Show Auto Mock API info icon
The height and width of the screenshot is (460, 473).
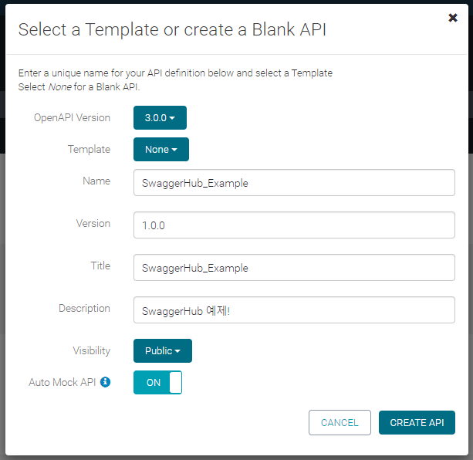pos(105,382)
